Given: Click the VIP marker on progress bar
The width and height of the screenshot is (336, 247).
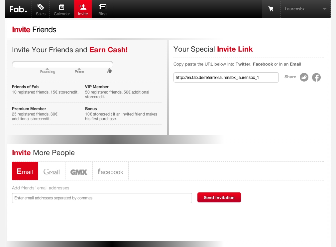Looking at the screenshot, I should click(109, 69).
